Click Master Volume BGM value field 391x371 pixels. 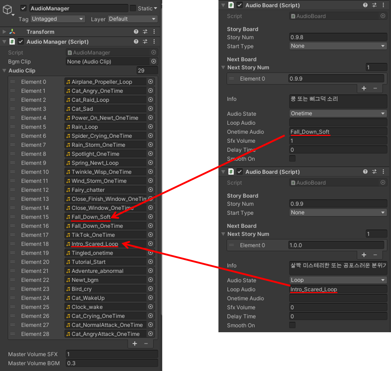[112, 363]
